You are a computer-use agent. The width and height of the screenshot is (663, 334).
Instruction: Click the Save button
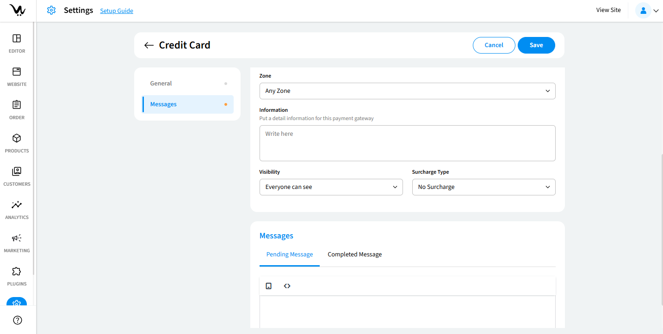tap(536, 45)
